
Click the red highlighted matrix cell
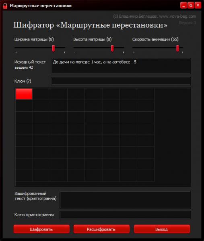click(x=24, y=94)
